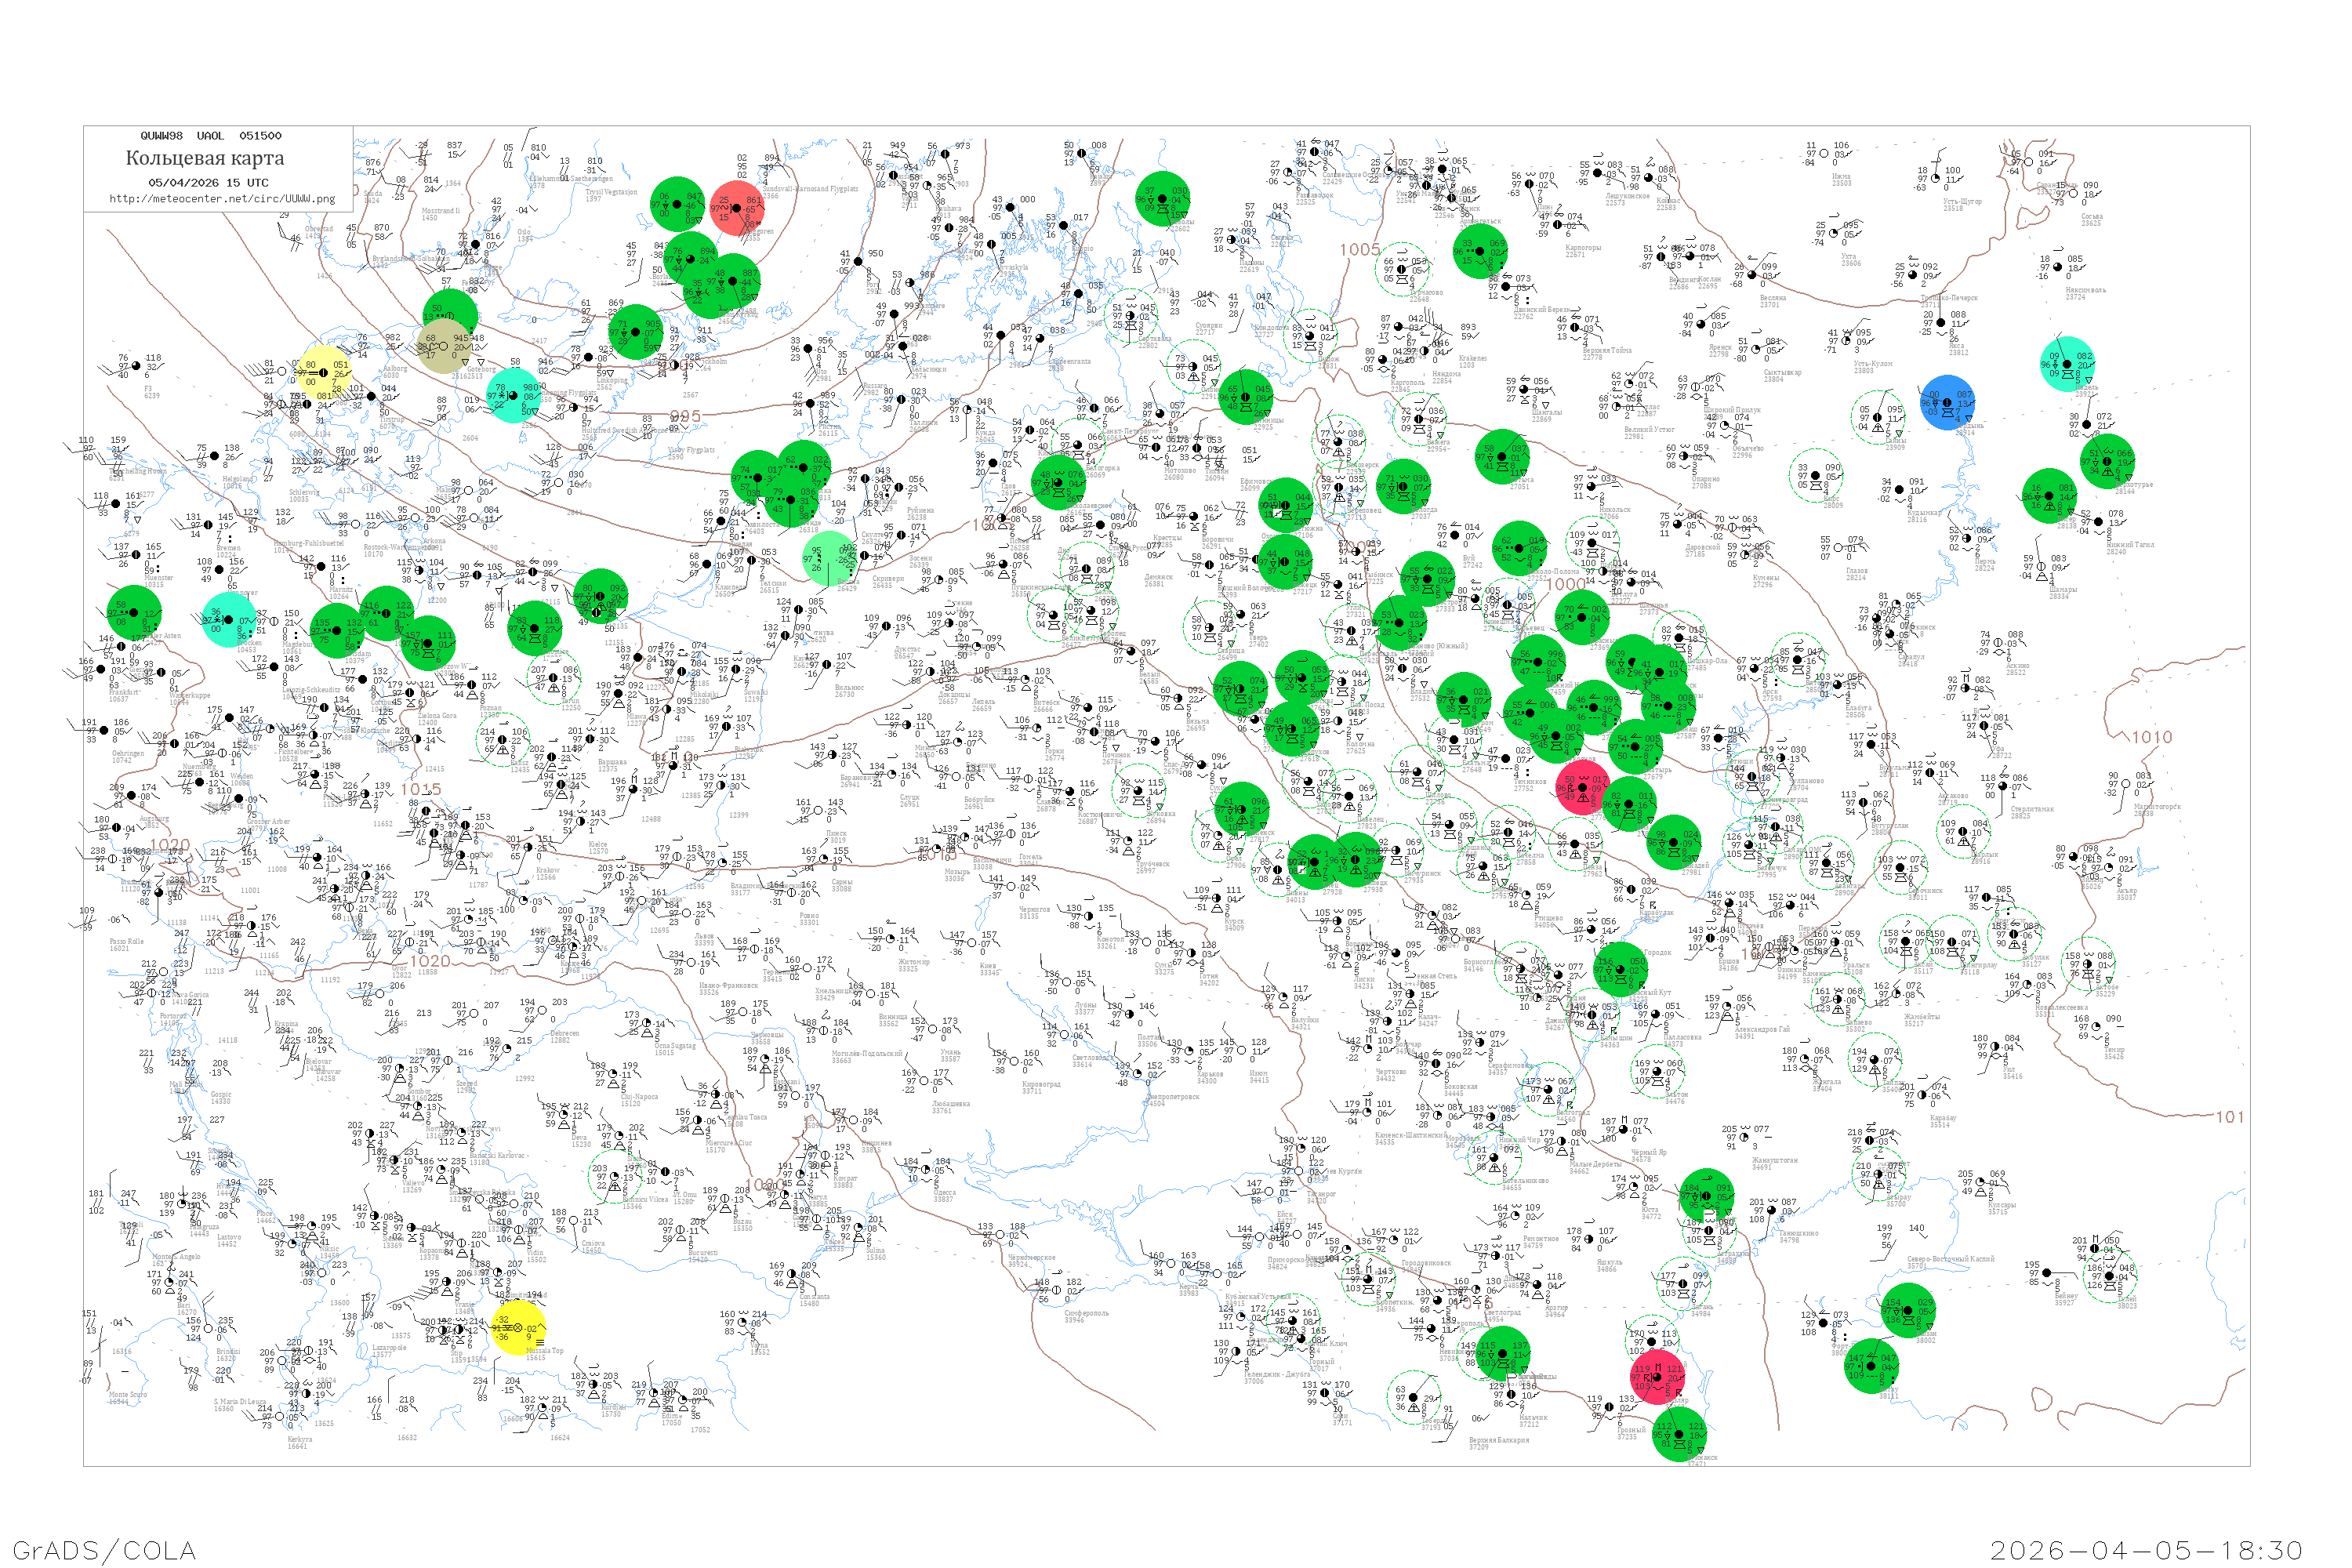
Task: Click the 2026-04-05-18:30 timestamp
Action: click(x=2146, y=1550)
